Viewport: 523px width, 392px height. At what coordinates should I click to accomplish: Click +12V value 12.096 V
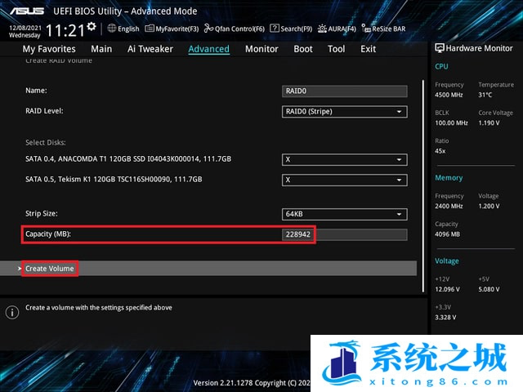[x=447, y=289]
